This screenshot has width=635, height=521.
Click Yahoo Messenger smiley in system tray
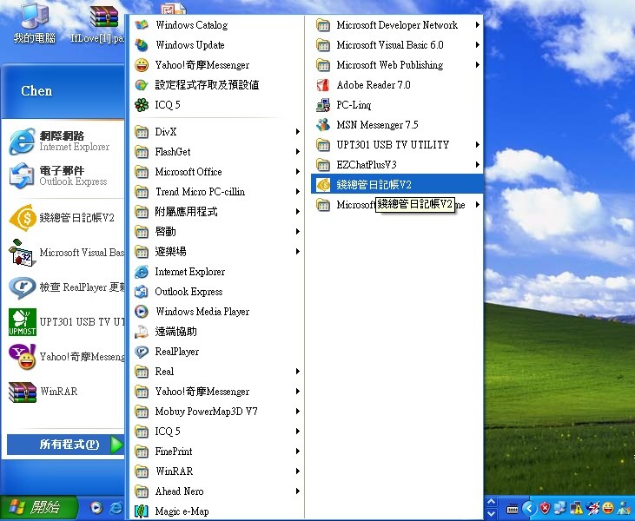(608, 508)
